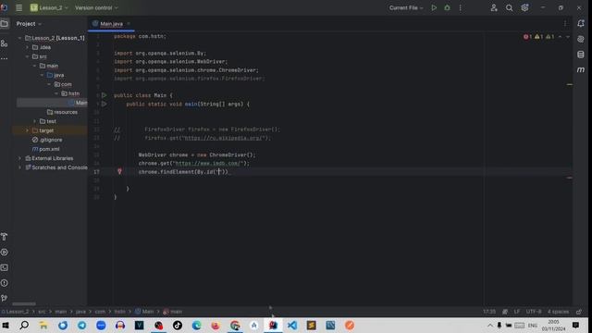Select the .gitignore file
The image size is (592, 333).
[x=47, y=140]
